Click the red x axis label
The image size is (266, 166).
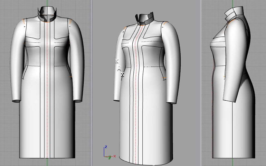coord(115,156)
